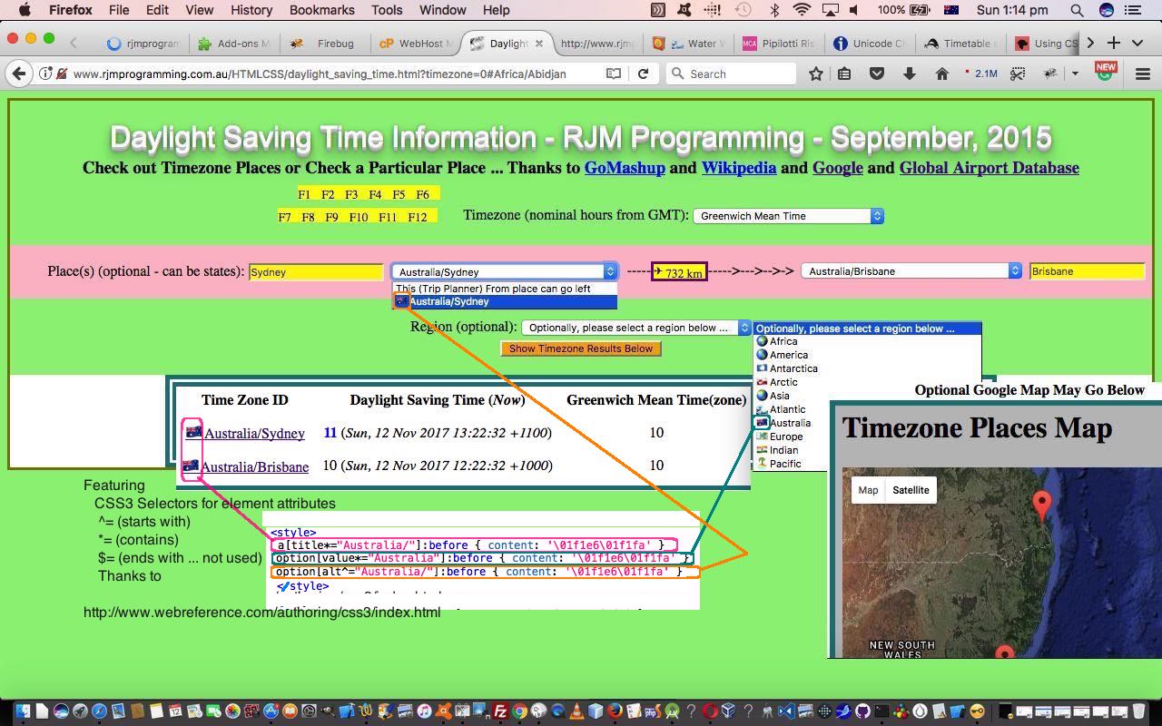Click the Wi-Fi status menu bar icon
The image size is (1162, 726).
point(802,10)
